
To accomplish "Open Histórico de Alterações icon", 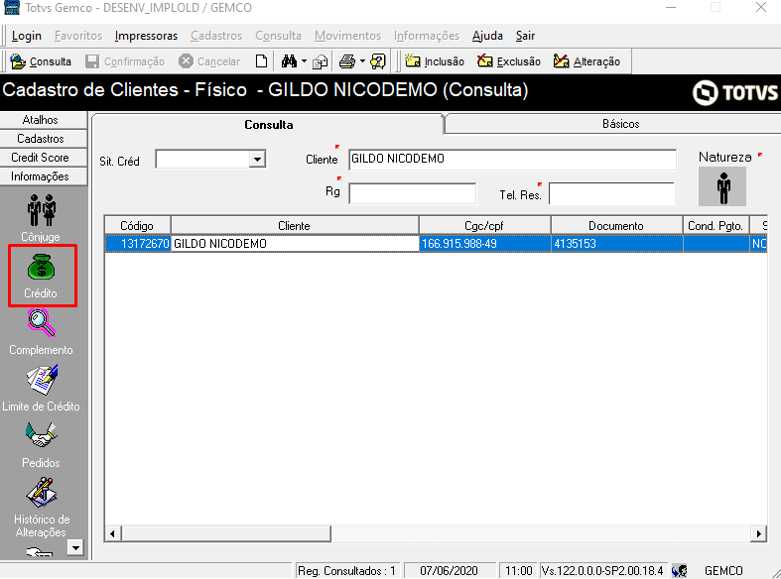I will point(41,493).
